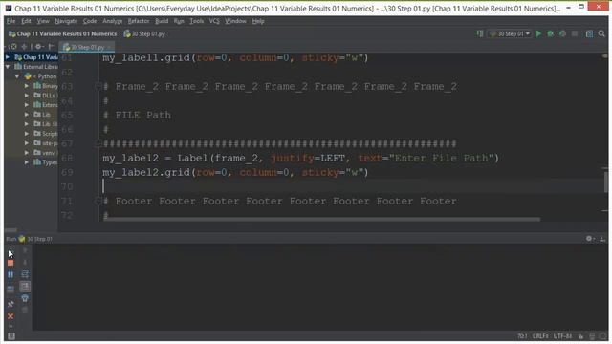Hide the Run tool window
The height and width of the screenshot is (344, 612).
[x=602, y=239]
